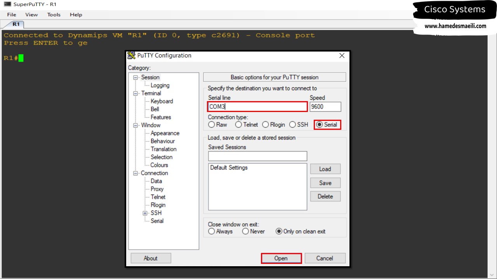Select Proxy category in the tree
This screenshot has width=497, height=279.
157,189
